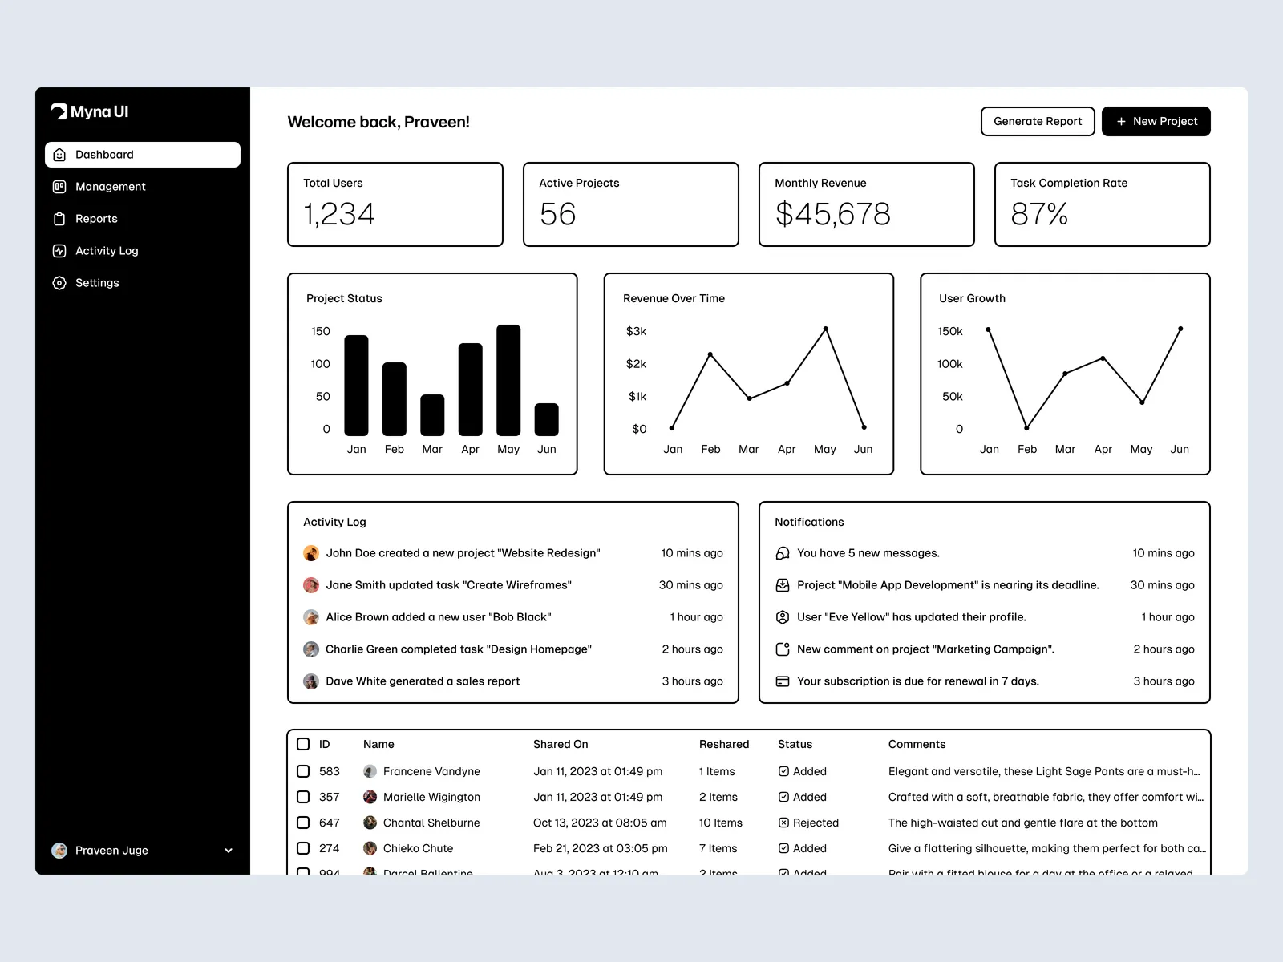Click the user profile icon for Eve Yellow
The width and height of the screenshot is (1283, 962).
783,617
